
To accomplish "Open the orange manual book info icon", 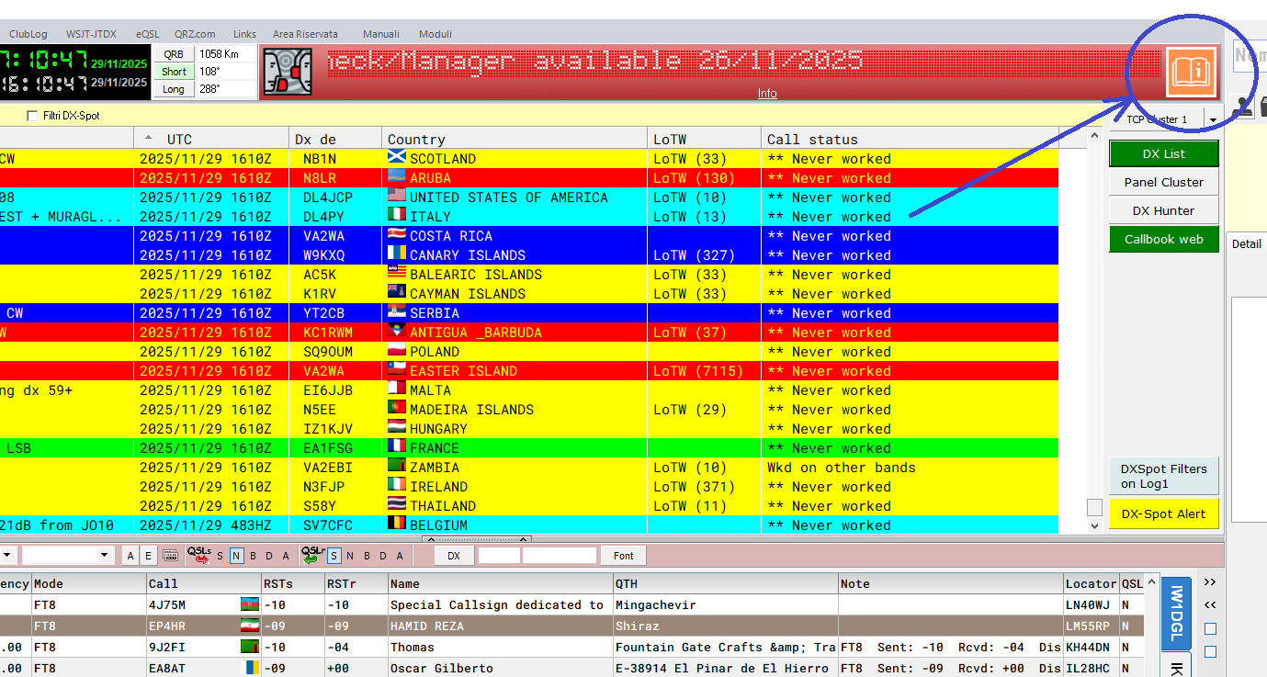I will (x=1190, y=72).
